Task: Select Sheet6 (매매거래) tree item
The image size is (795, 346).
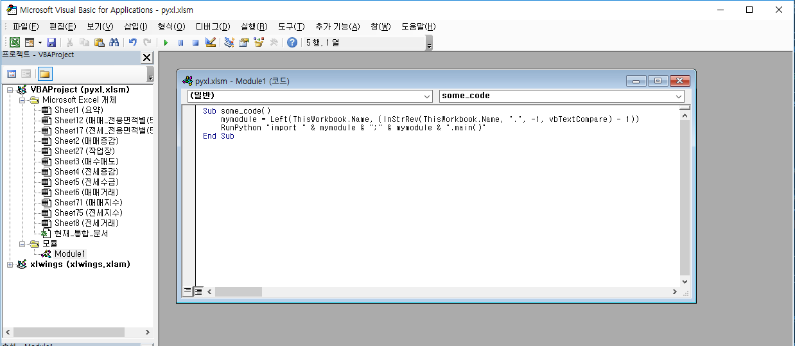Action: (x=86, y=193)
